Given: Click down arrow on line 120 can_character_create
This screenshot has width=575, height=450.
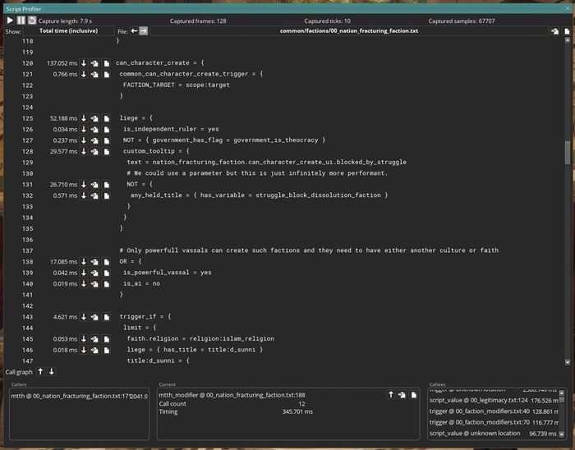Looking at the screenshot, I should (x=83, y=63).
